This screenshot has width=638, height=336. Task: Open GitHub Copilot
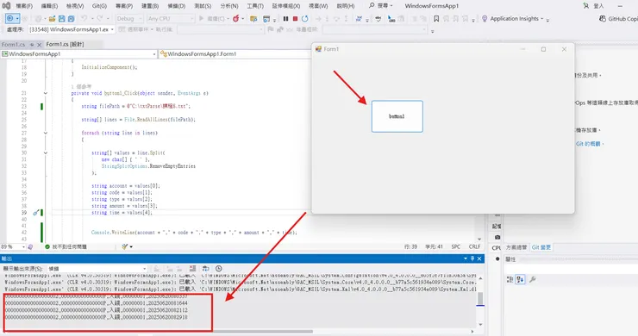point(618,19)
